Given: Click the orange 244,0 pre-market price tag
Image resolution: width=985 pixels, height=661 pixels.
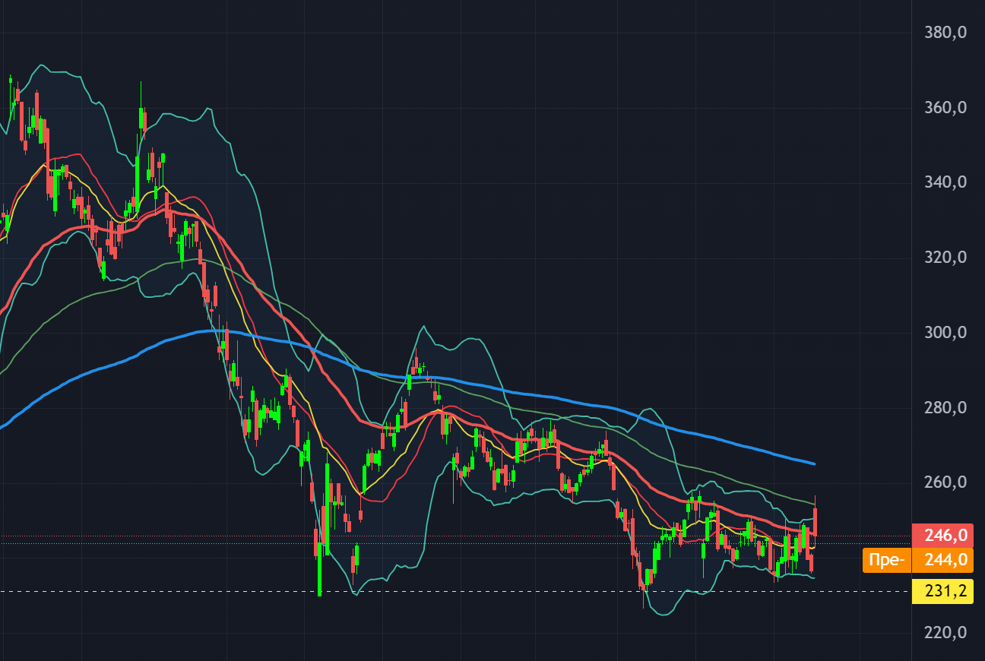Looking at the screenshot, I should click(x=944, y=560).
